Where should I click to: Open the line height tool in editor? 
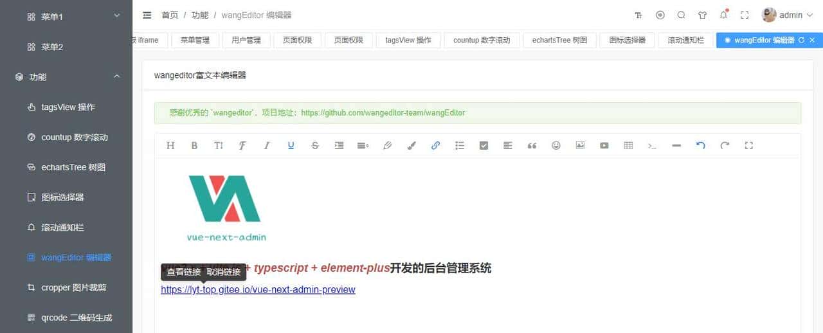(363, 146)
